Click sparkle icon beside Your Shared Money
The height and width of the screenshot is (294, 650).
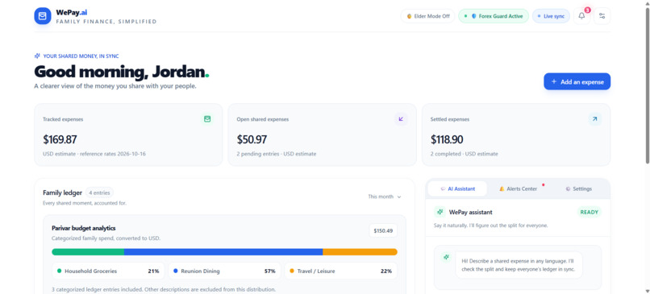pos(37,56)
